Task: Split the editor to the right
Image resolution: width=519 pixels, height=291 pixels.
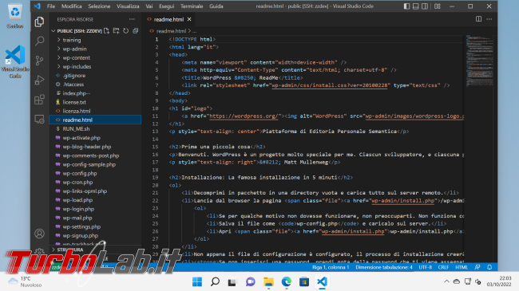Action: point(478,19)
